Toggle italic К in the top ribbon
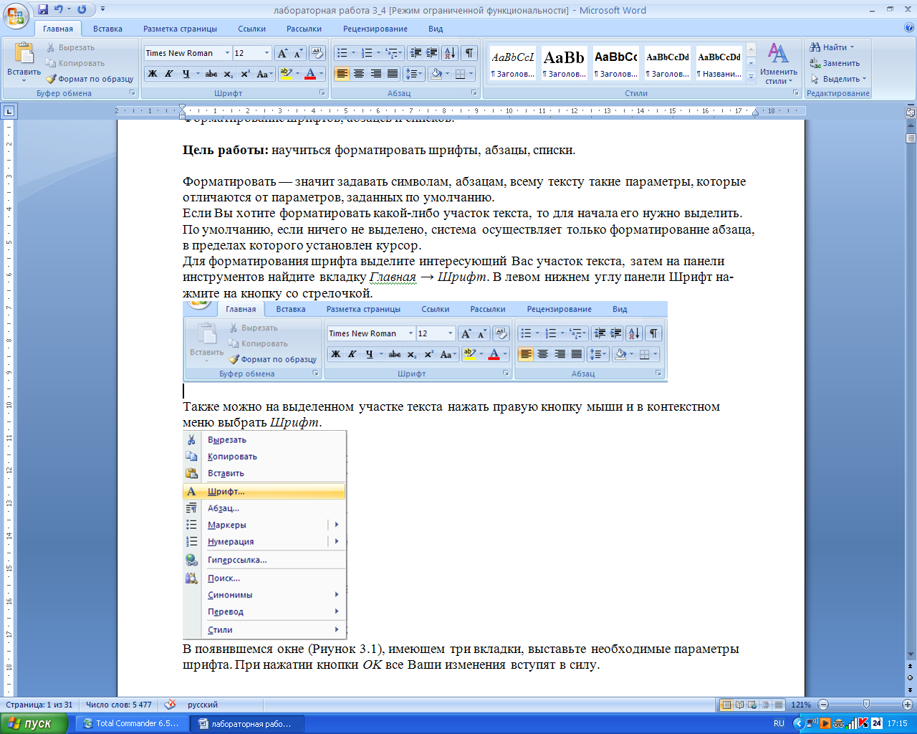This screenshot has height=734, width=917. (169, 74)
